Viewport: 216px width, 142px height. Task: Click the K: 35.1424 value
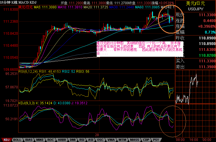[44, 103]
